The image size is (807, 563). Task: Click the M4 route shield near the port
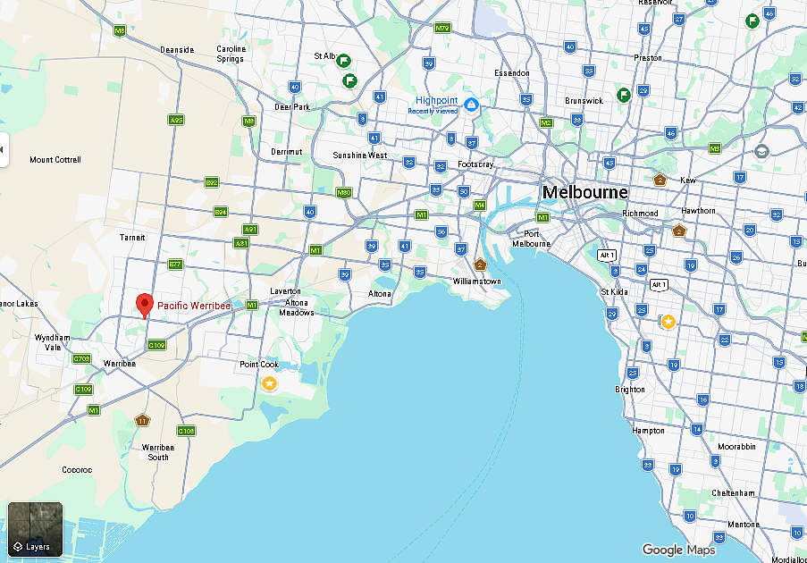pos(480,206)
